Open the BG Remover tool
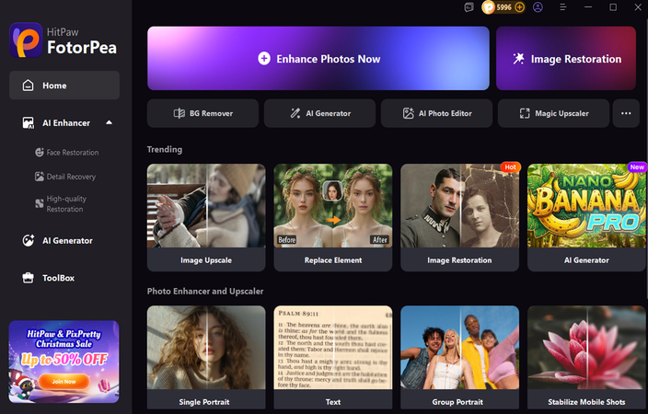This screenshot has width=648, height=414. 202,113
